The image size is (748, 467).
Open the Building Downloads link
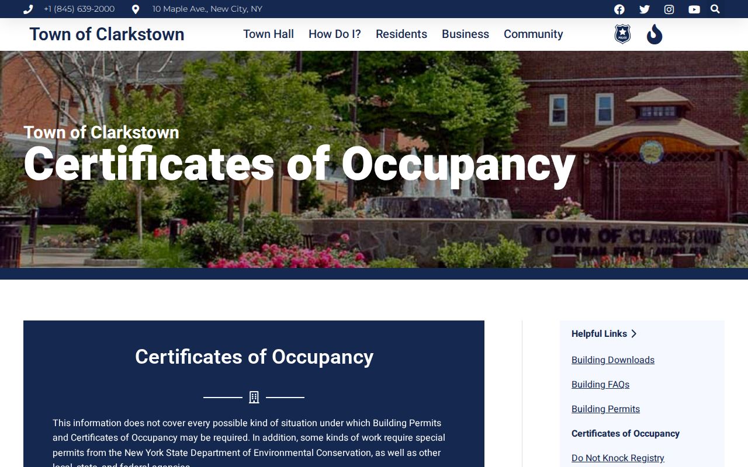coord(613,360)
